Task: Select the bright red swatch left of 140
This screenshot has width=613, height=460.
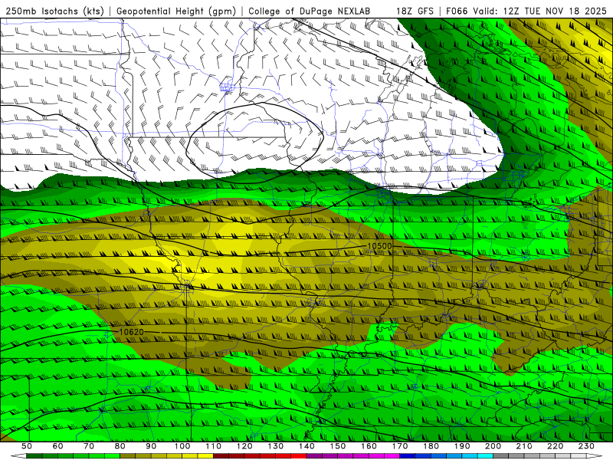Action: [x=299, y=456]
